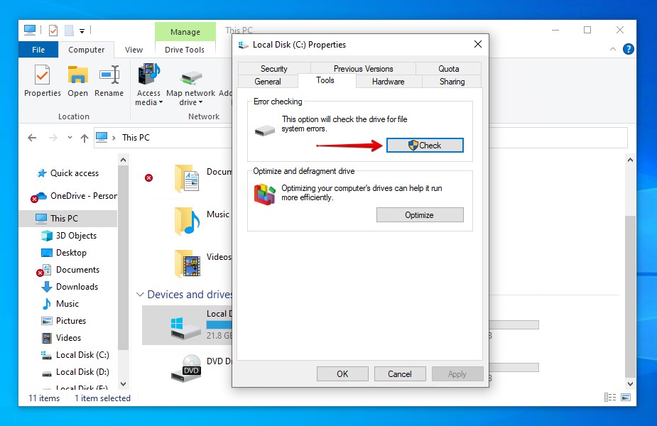Click navigation pane scroll down arrow
The width and height of the screenshot is (657, 426).
click(123, 383)
